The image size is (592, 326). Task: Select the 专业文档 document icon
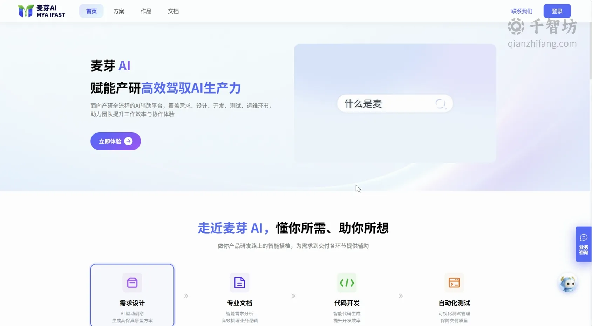[x=239, y=283]
